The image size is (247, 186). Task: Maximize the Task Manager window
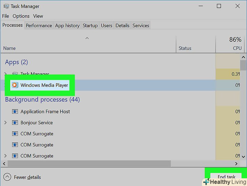click(x=219, y=6)
